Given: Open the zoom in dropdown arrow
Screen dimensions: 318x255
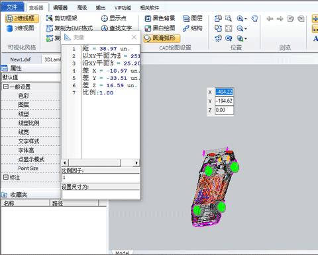Looking at the screenshot, I should (246, 19).
